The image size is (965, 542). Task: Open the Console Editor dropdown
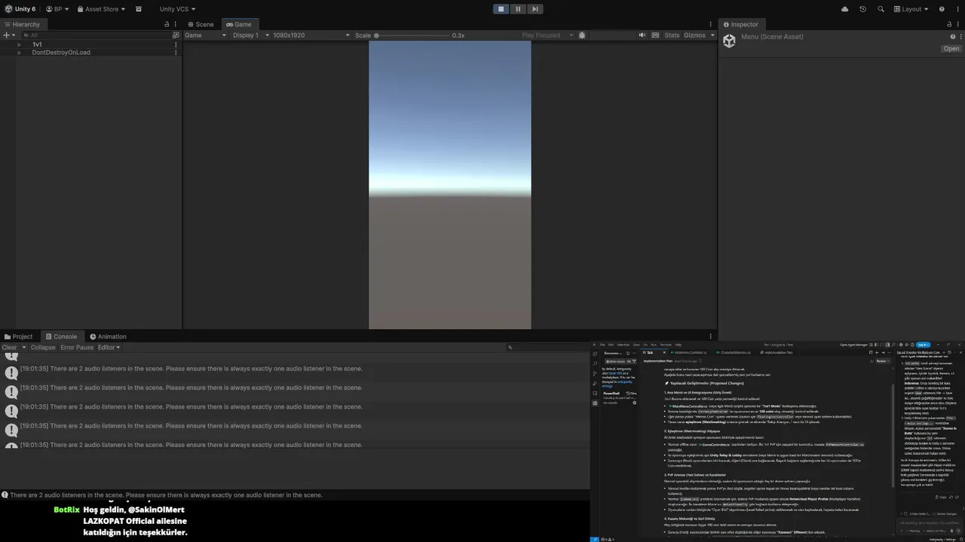click(109, 348)
